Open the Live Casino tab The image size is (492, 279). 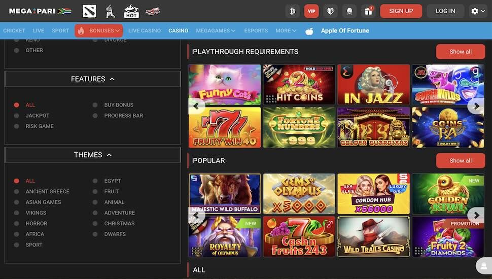pyautogui.click(x=145, y=31)
